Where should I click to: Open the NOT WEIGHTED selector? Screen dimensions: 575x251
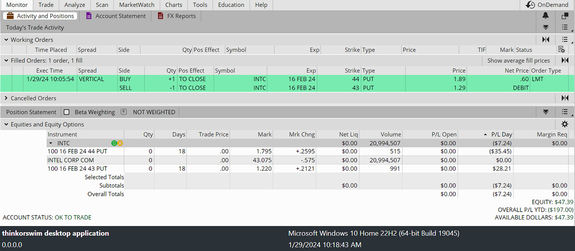pos(154,112)
